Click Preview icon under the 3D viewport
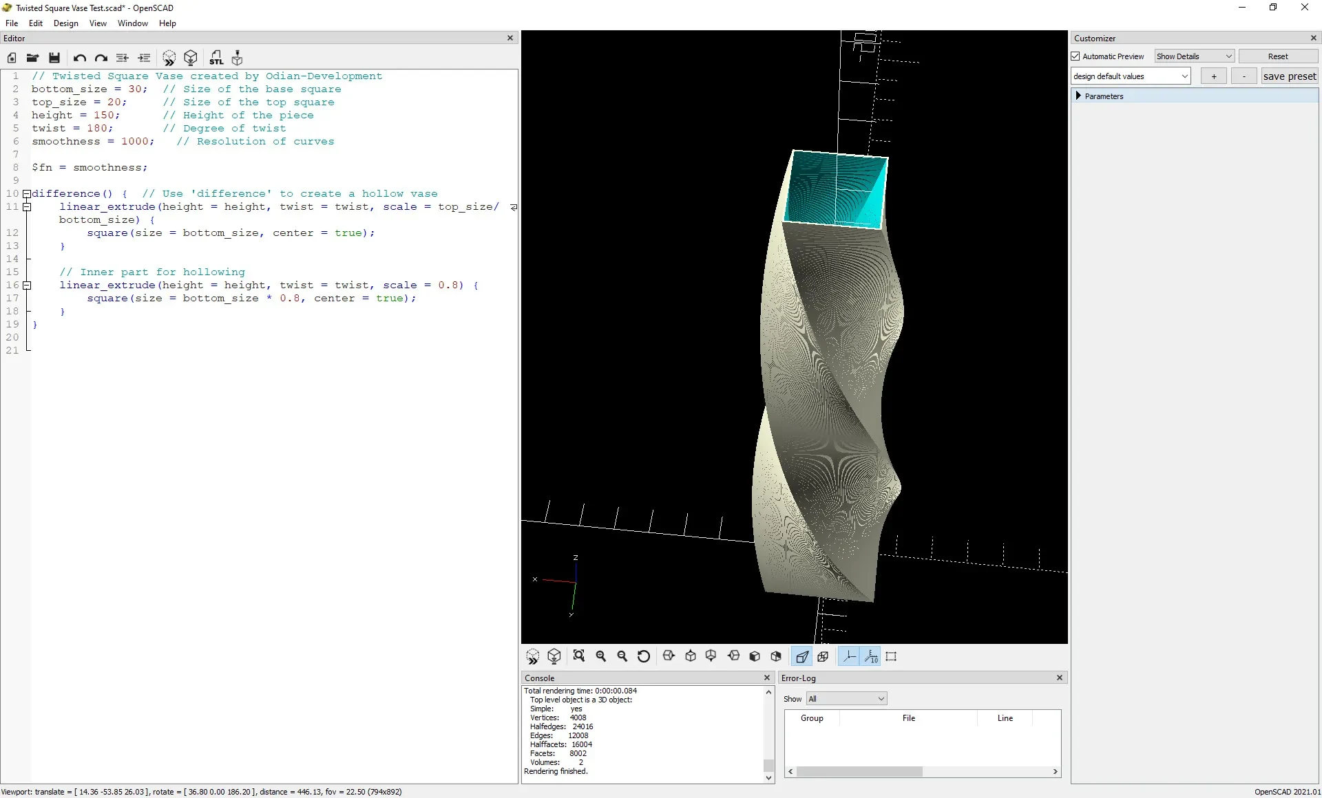 [x=533, y=656]
